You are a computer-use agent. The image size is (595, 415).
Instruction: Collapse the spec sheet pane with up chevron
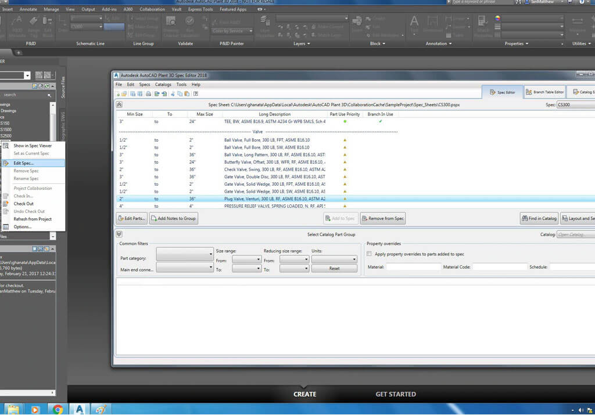click(119, 104)
